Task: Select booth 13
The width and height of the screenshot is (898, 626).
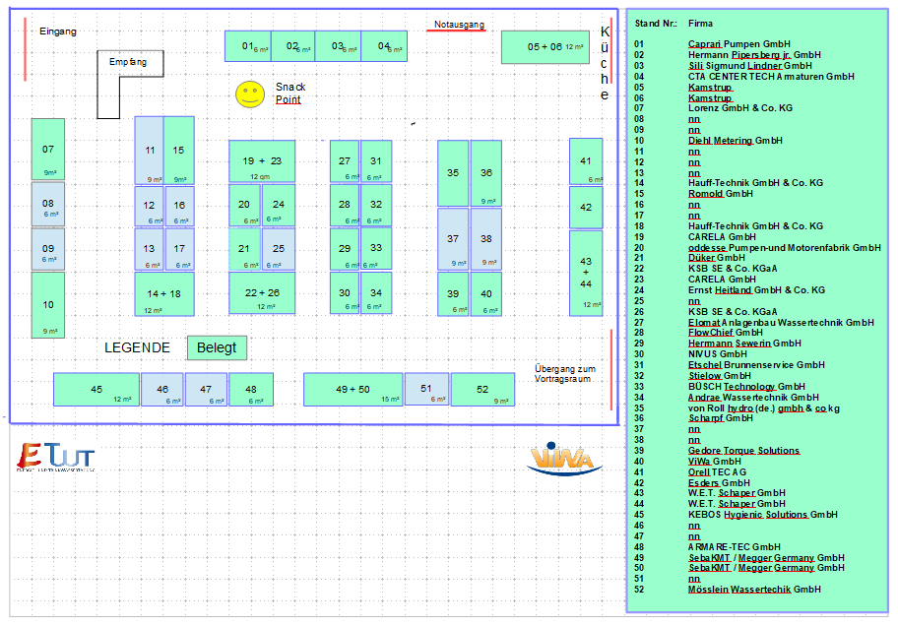Action: point(150,249)
